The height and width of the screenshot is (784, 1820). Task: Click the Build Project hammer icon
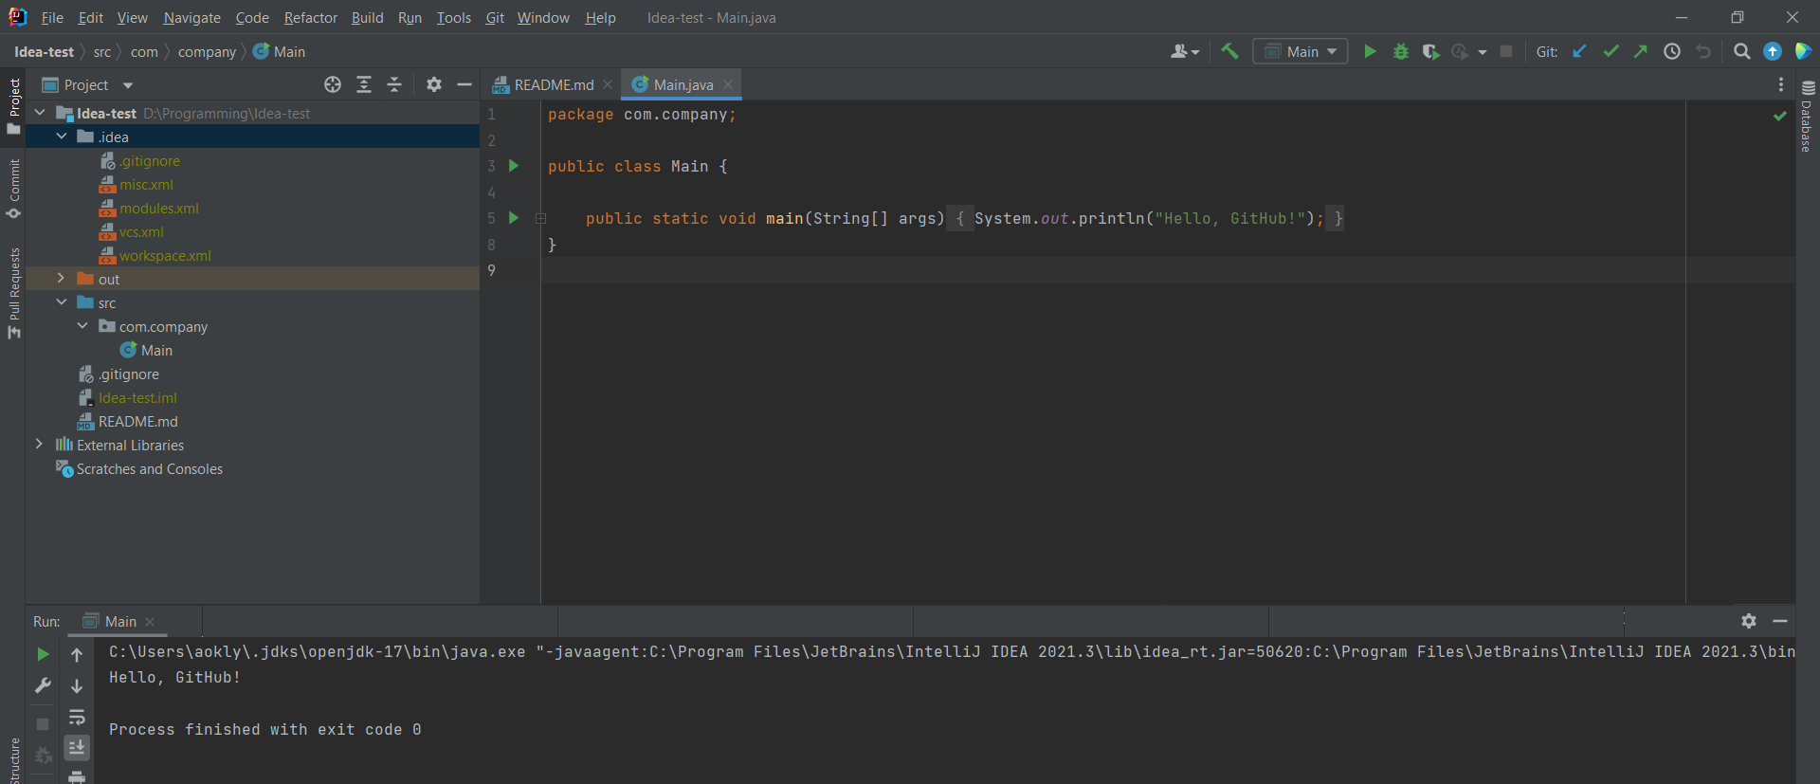pos(1229,51)
